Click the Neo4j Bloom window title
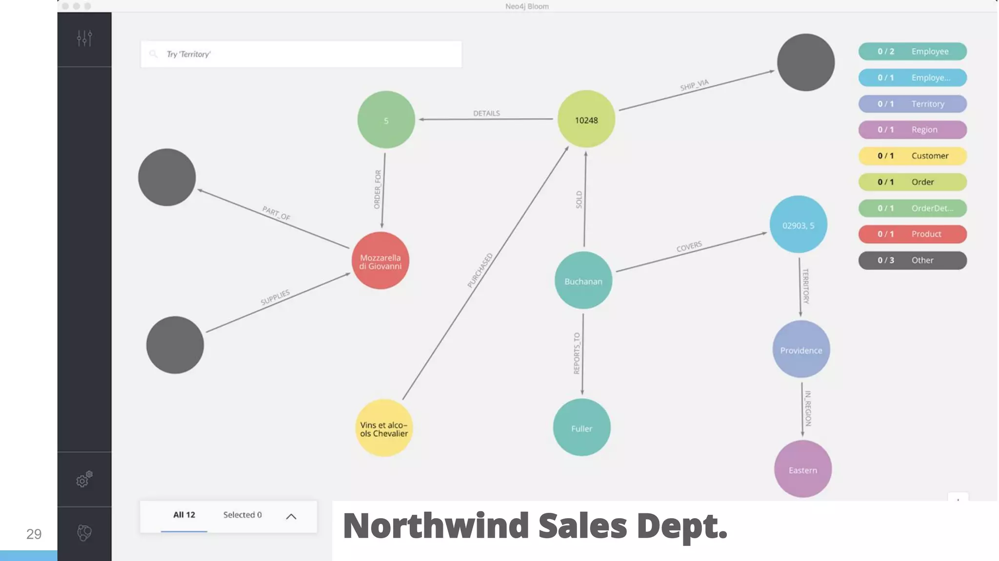Screen dimensions: 999x561 527,6
